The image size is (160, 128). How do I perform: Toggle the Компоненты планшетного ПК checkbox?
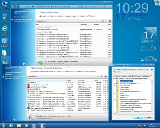tap(117, 101)
